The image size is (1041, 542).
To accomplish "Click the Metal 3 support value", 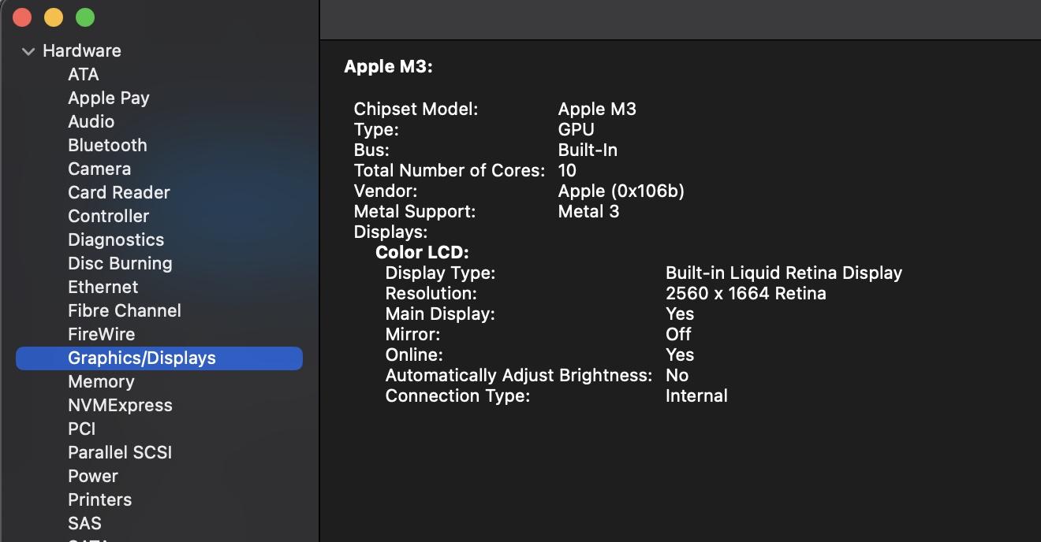I will [x=588, y=211].
